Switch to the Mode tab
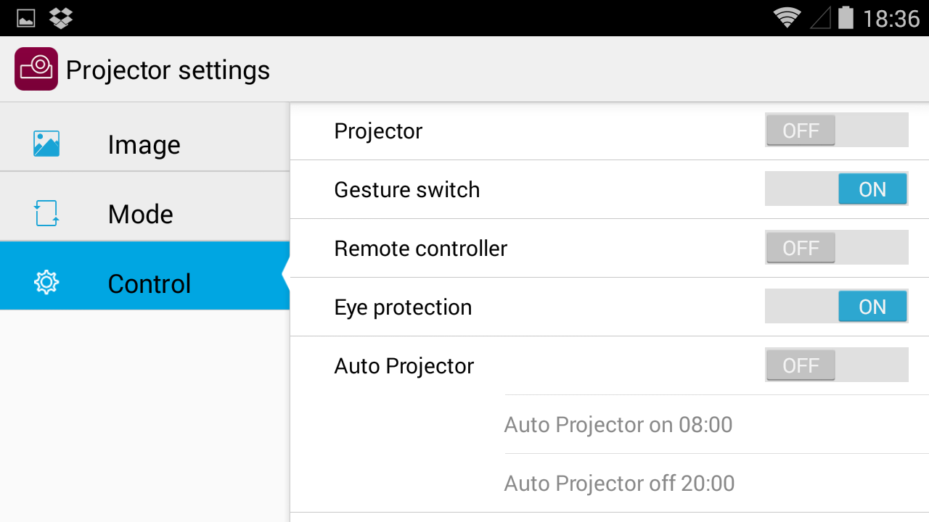The height and width of the screenshot is (522, 929). (144, 207)
